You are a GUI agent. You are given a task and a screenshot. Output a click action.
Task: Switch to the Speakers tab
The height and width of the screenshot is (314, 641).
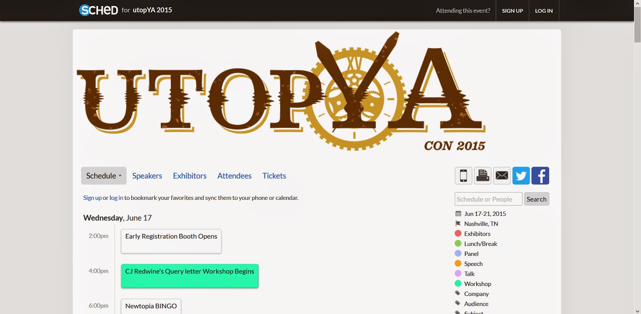click(x=147, y=176)
